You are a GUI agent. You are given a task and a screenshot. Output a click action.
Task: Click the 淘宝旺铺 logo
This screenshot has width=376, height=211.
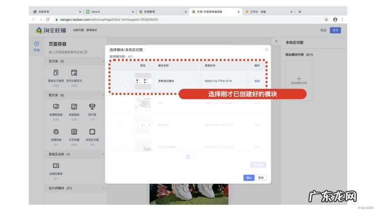51,30
